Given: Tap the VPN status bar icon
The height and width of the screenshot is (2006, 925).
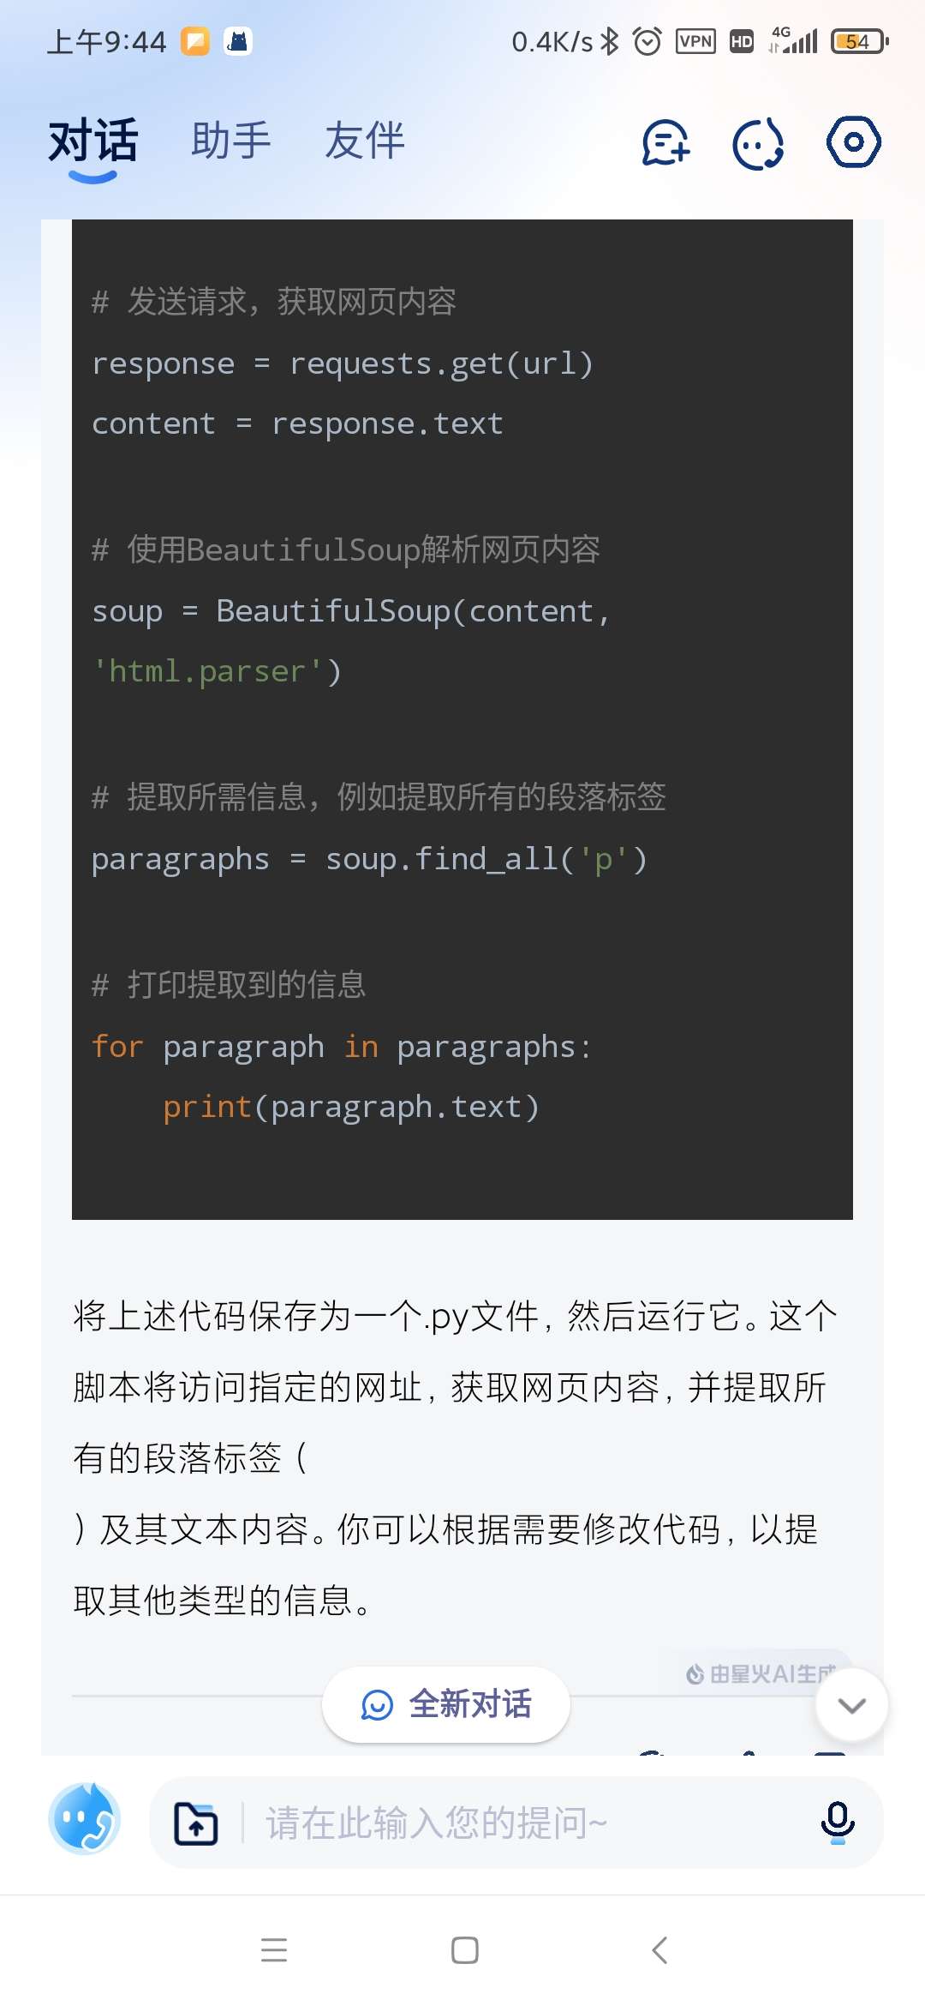Looking at the screenshot, I should click(695, 41).
